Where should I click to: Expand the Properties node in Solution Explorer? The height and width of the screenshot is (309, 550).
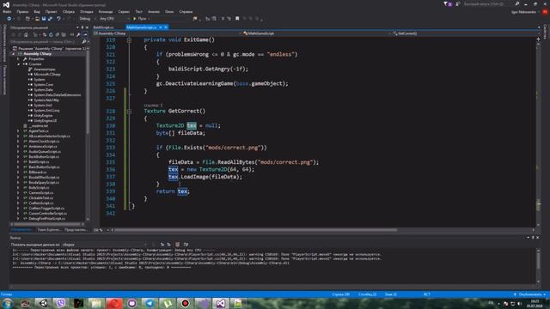(x=18, y=59)
